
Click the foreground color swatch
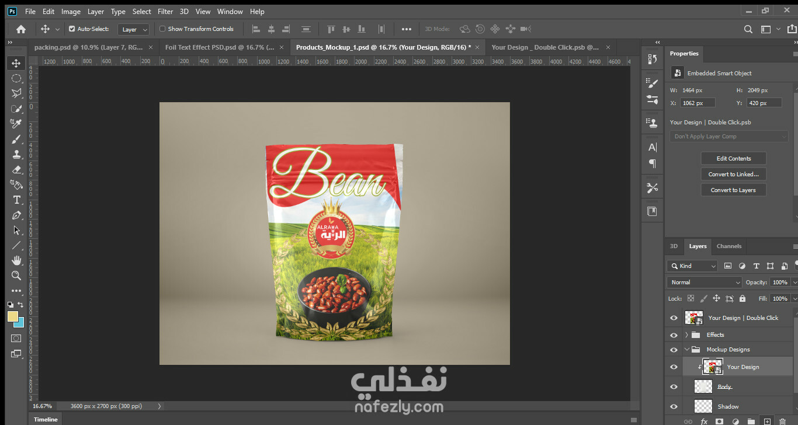pos(12,316)
